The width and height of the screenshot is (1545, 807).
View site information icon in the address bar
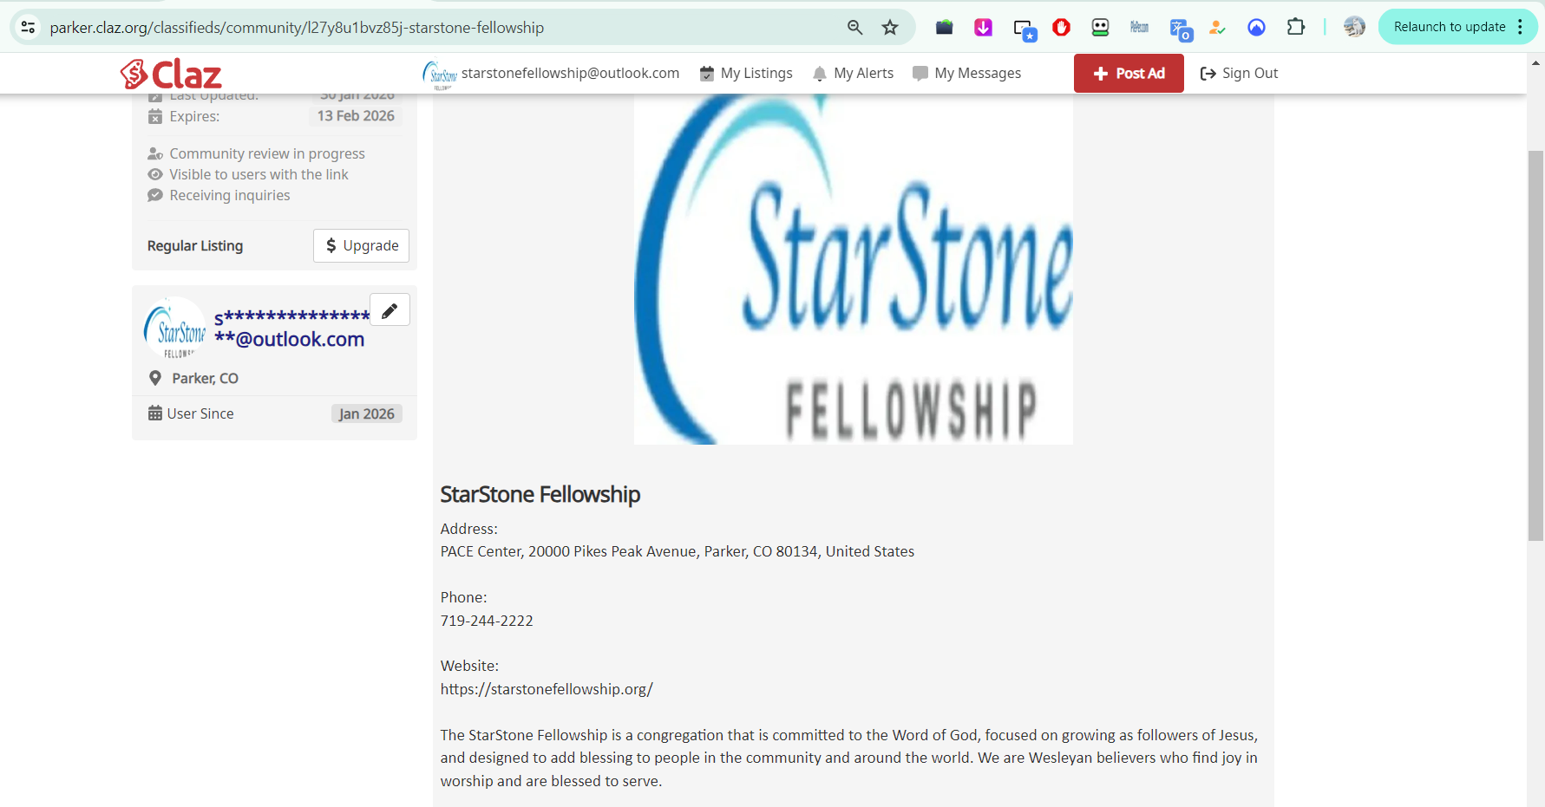click(x=29, y=28)
